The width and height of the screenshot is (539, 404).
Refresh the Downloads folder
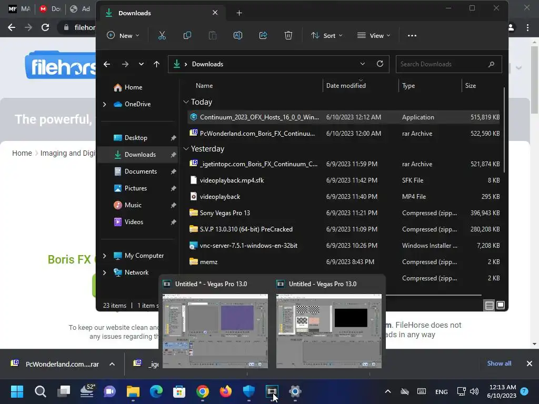tap(380, 64)
